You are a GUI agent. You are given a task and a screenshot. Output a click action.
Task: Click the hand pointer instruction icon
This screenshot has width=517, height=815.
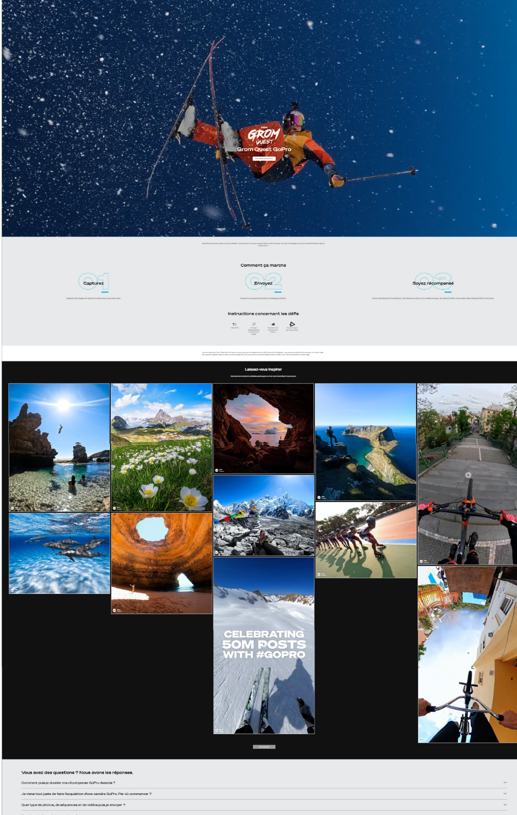pos(292,324)
